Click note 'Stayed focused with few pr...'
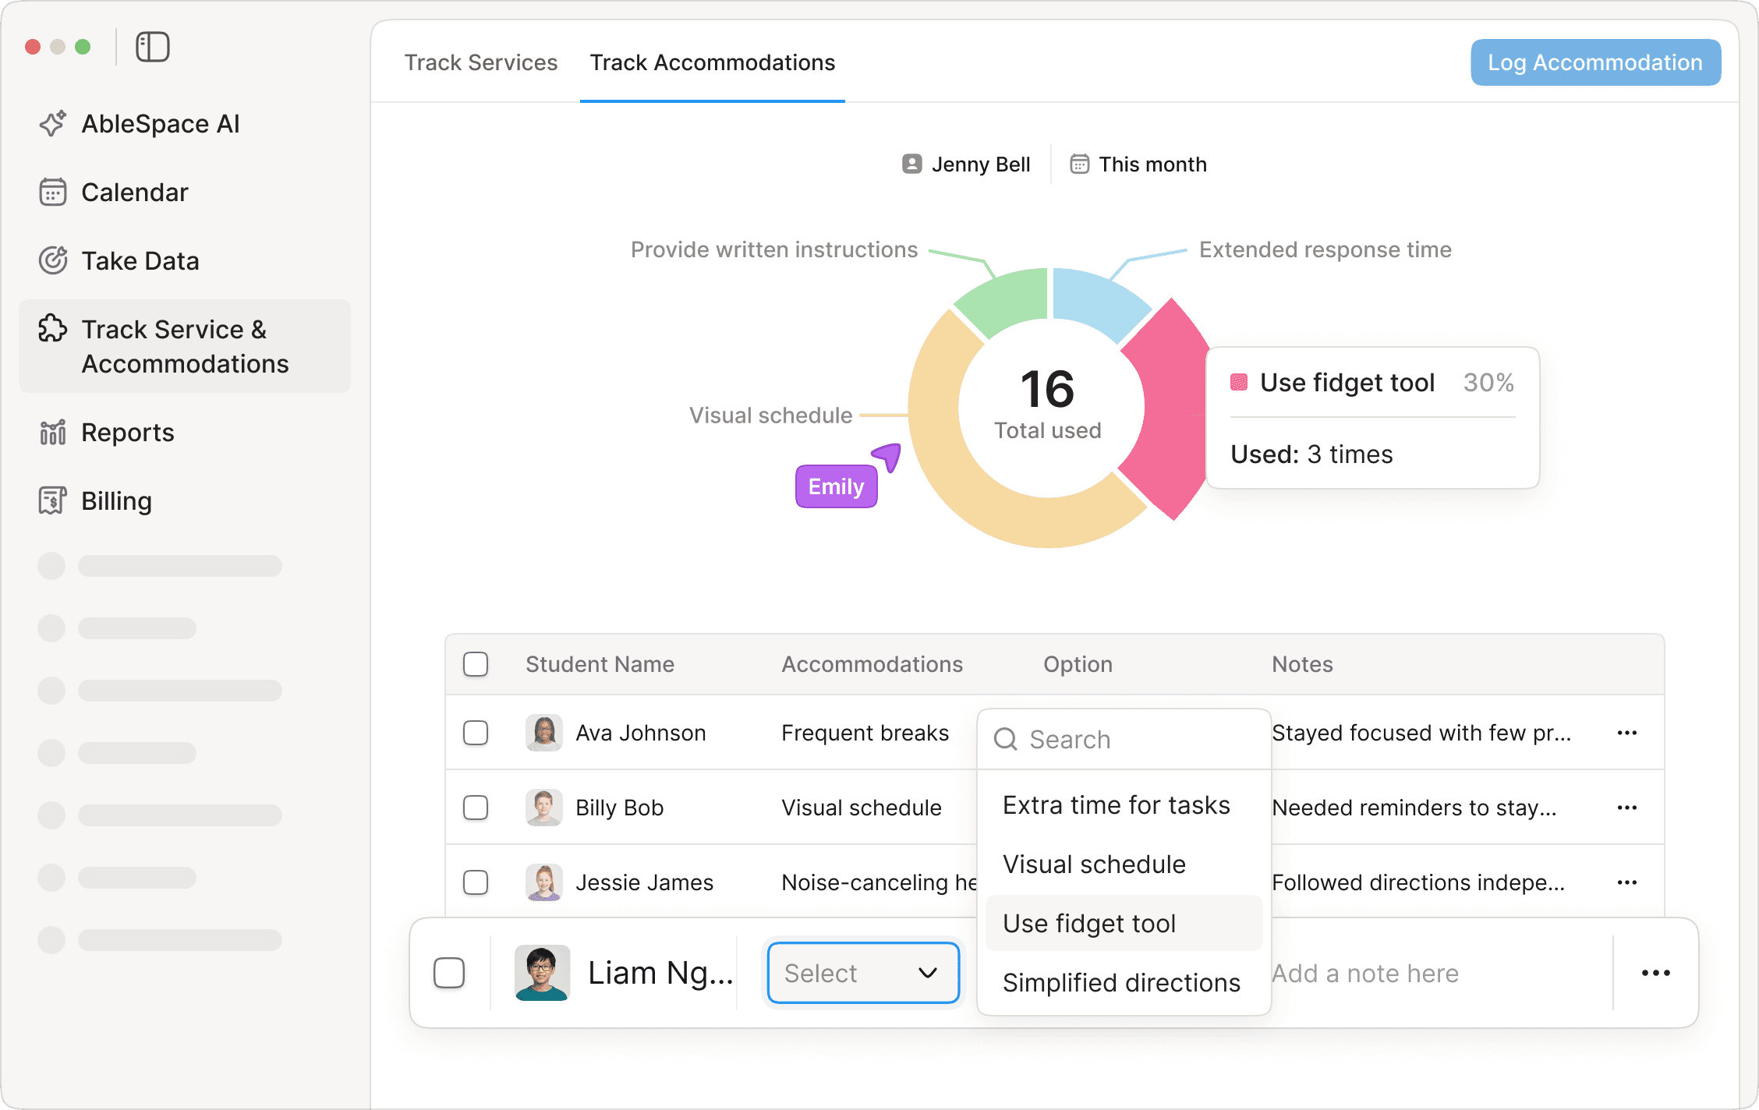1759x1110 pixels. pyautogui.click(x=1421, y=733)
